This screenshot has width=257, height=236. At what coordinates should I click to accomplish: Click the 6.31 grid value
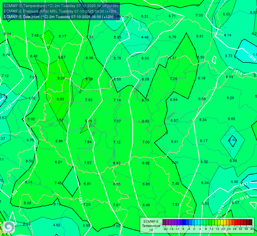(x=145, y=16)
